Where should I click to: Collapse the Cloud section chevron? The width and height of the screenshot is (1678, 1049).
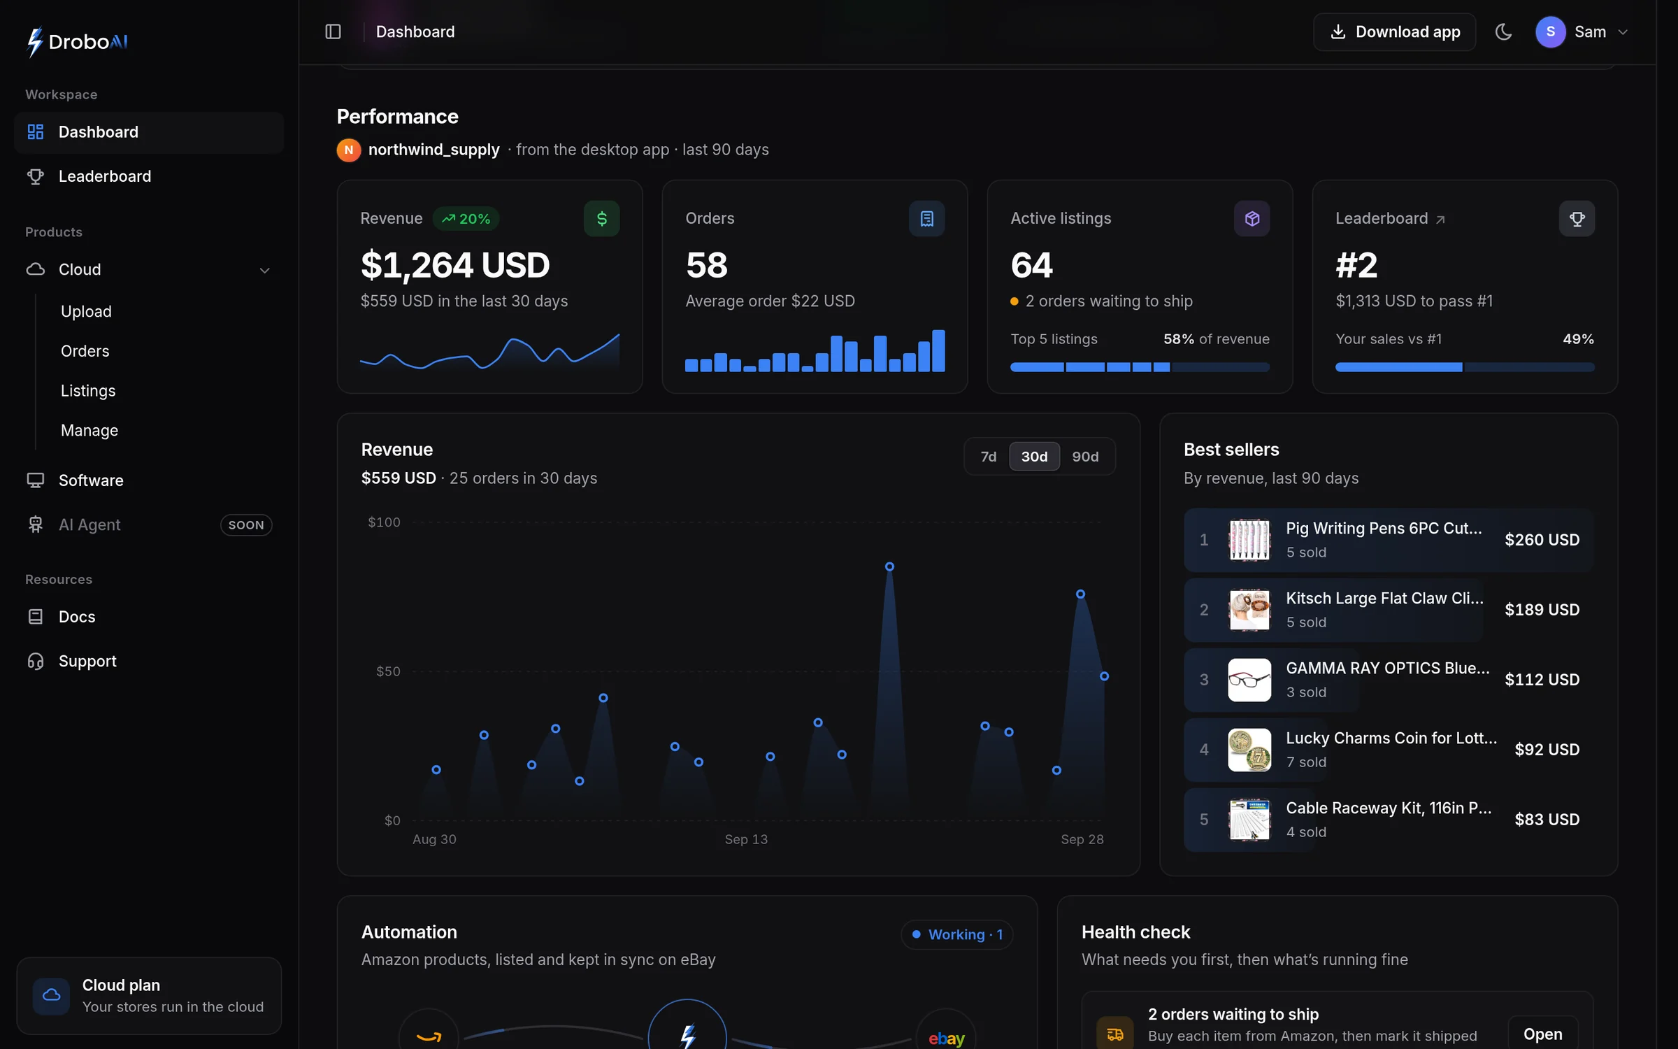click(x=264, y=270)
